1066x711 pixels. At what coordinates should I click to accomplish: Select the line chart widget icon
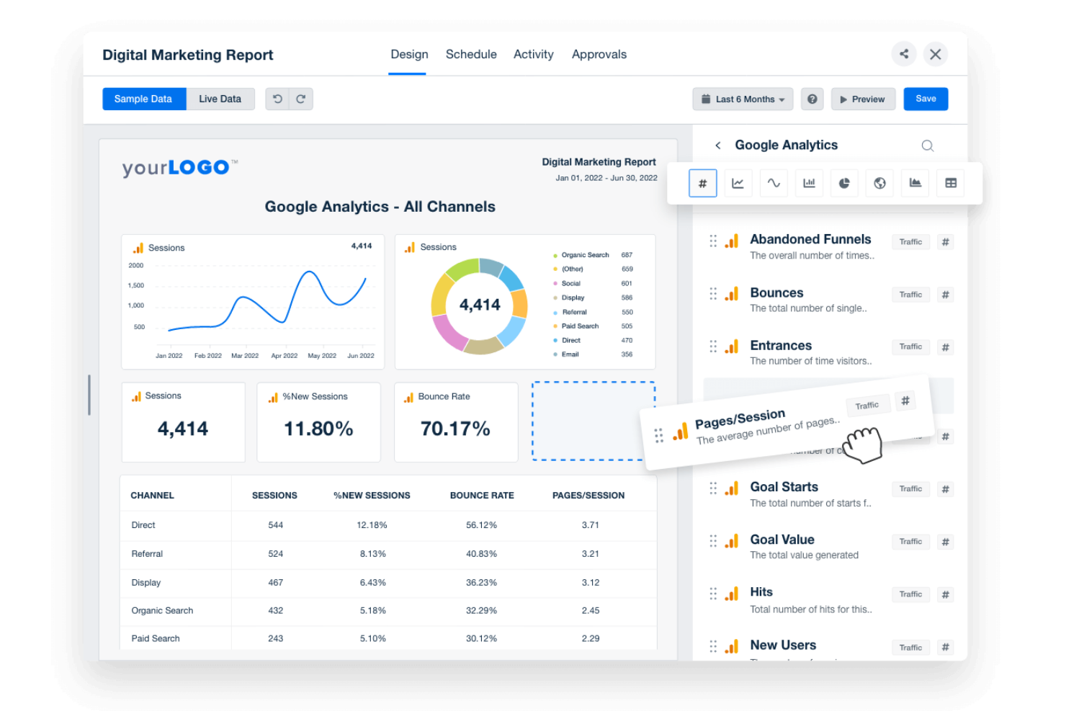[x=738, y=183]
